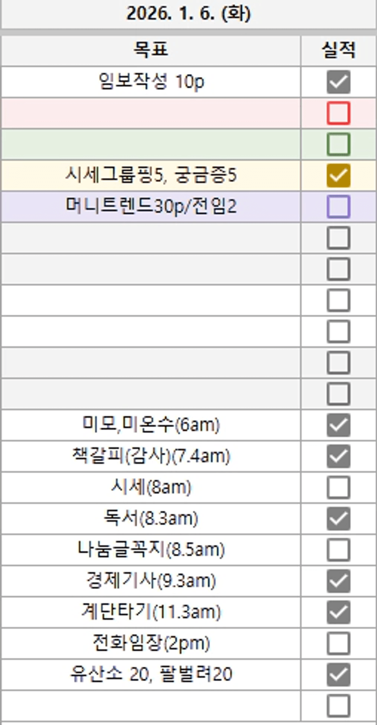Check the 시세(8am) checkbox
This screenshot has width=377, height=725.
[338, 487]
